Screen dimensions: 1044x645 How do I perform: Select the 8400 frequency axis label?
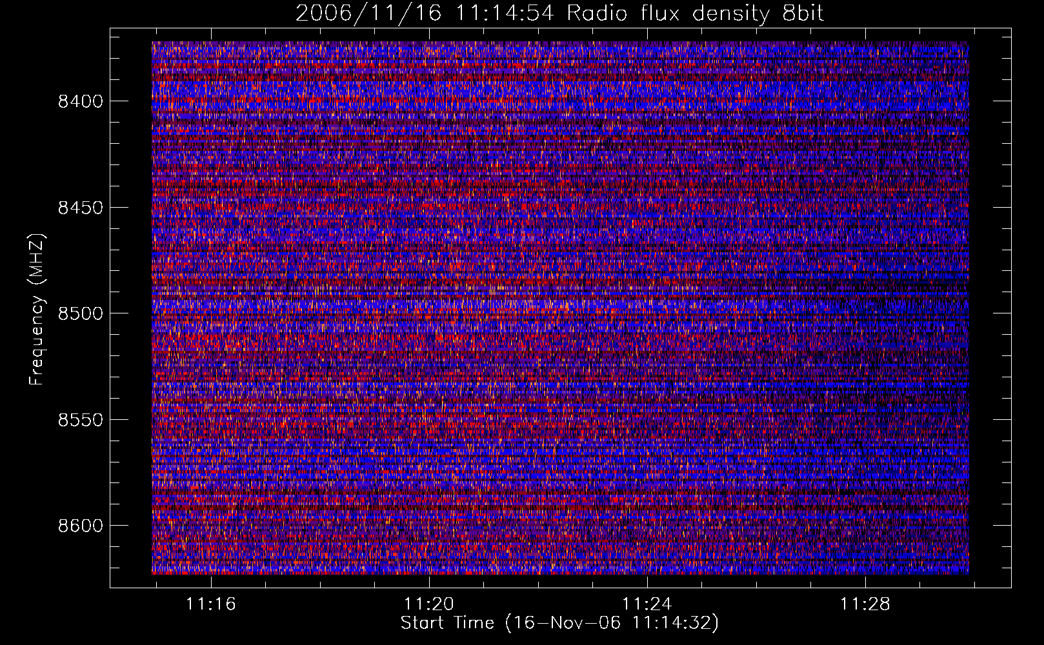point(80,101)
